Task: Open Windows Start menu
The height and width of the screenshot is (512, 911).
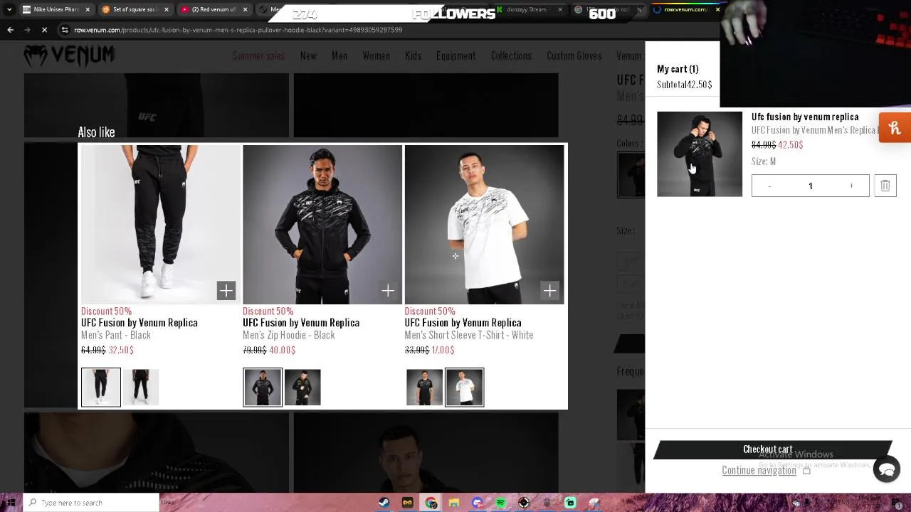Action: [11, 503]
